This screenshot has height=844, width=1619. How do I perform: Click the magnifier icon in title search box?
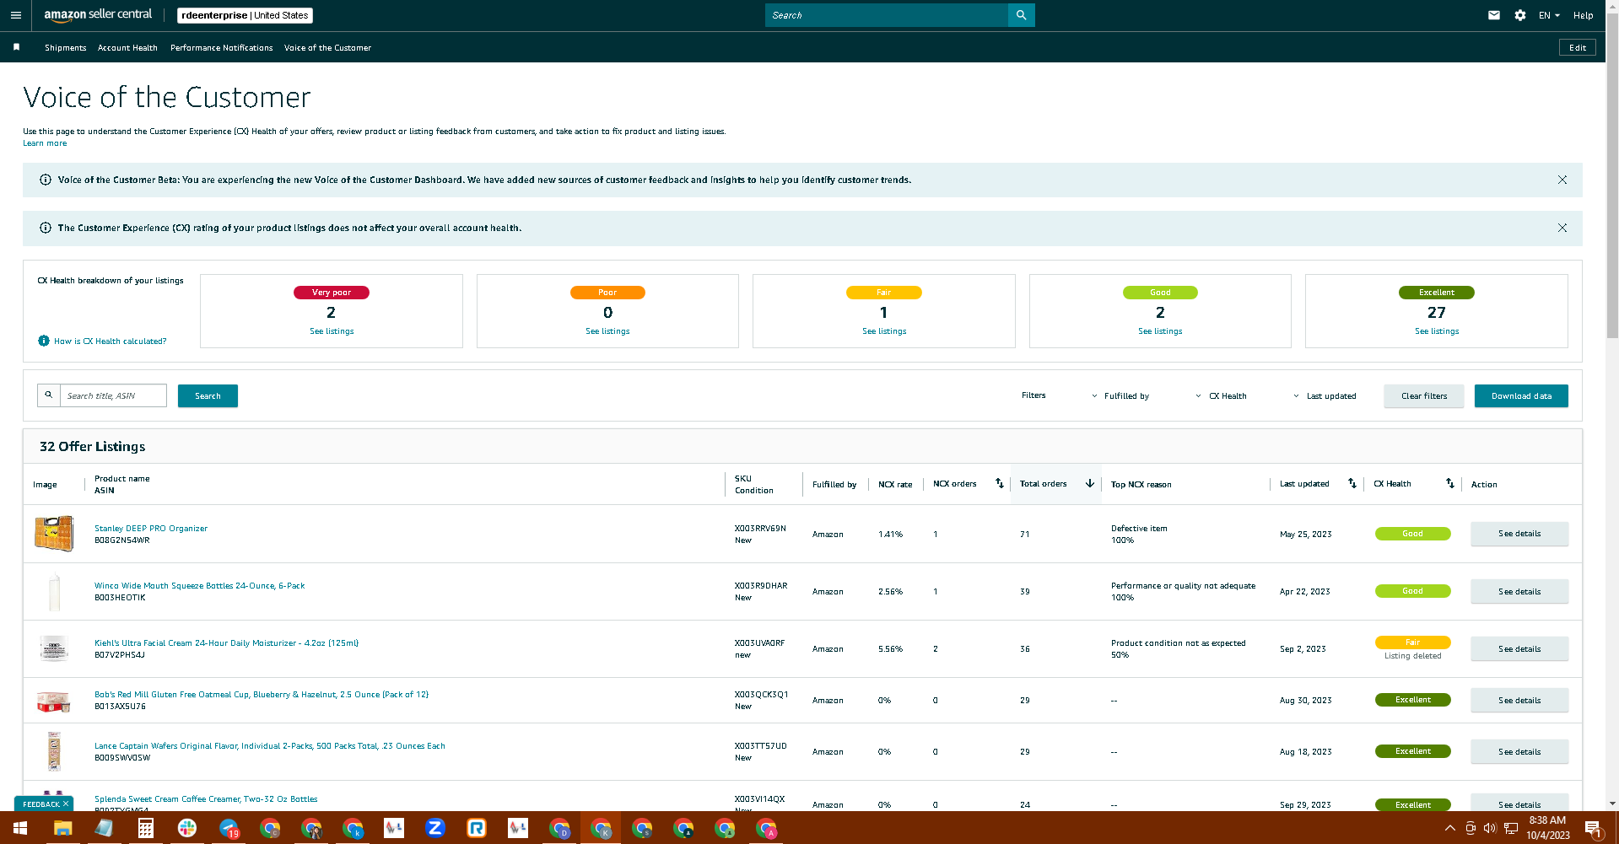pos(49,395)
